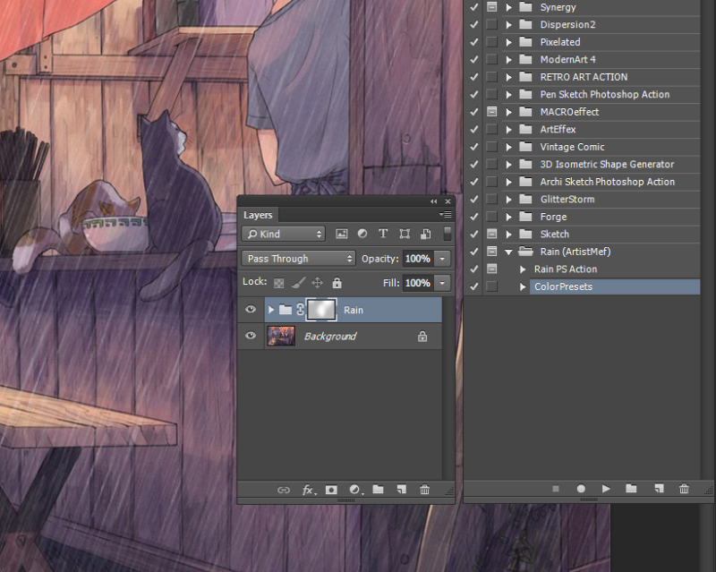Toggle the layer filtering switch
The height and width of the screenshot is (572, 716).
pos(447,234)
